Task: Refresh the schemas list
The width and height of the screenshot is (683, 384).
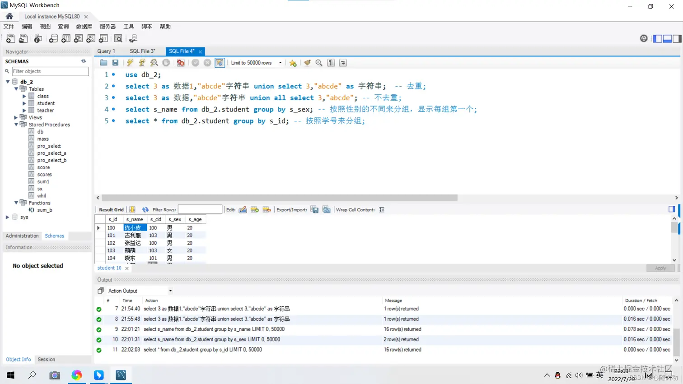Action: pos(84,61)
